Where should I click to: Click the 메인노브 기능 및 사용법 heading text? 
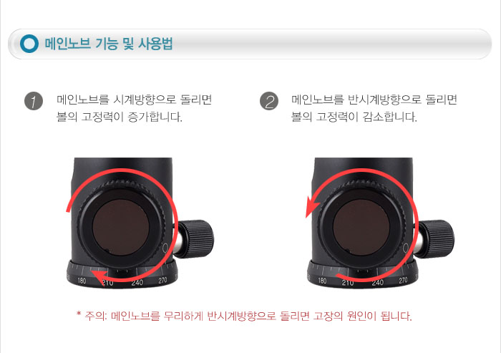(x=109, y=44)
